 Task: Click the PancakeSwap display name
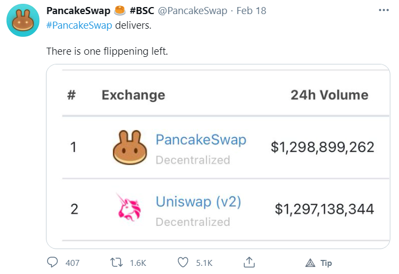(x=78, y=11)
